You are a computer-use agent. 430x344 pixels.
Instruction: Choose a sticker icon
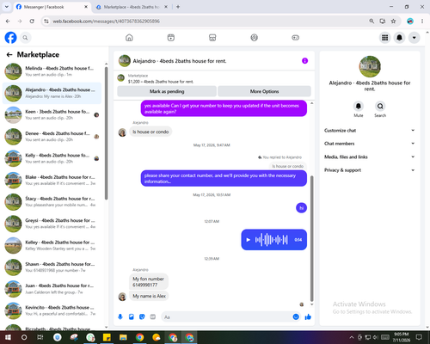(142, 316)
